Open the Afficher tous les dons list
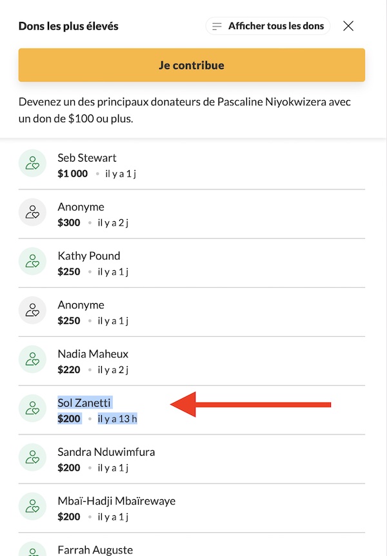 tap(268, 26)
